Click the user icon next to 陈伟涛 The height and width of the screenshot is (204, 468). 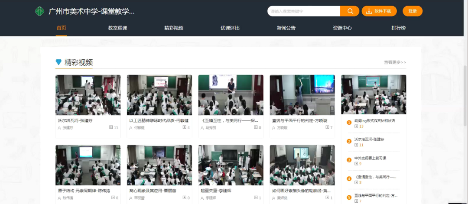coord(59,198)
